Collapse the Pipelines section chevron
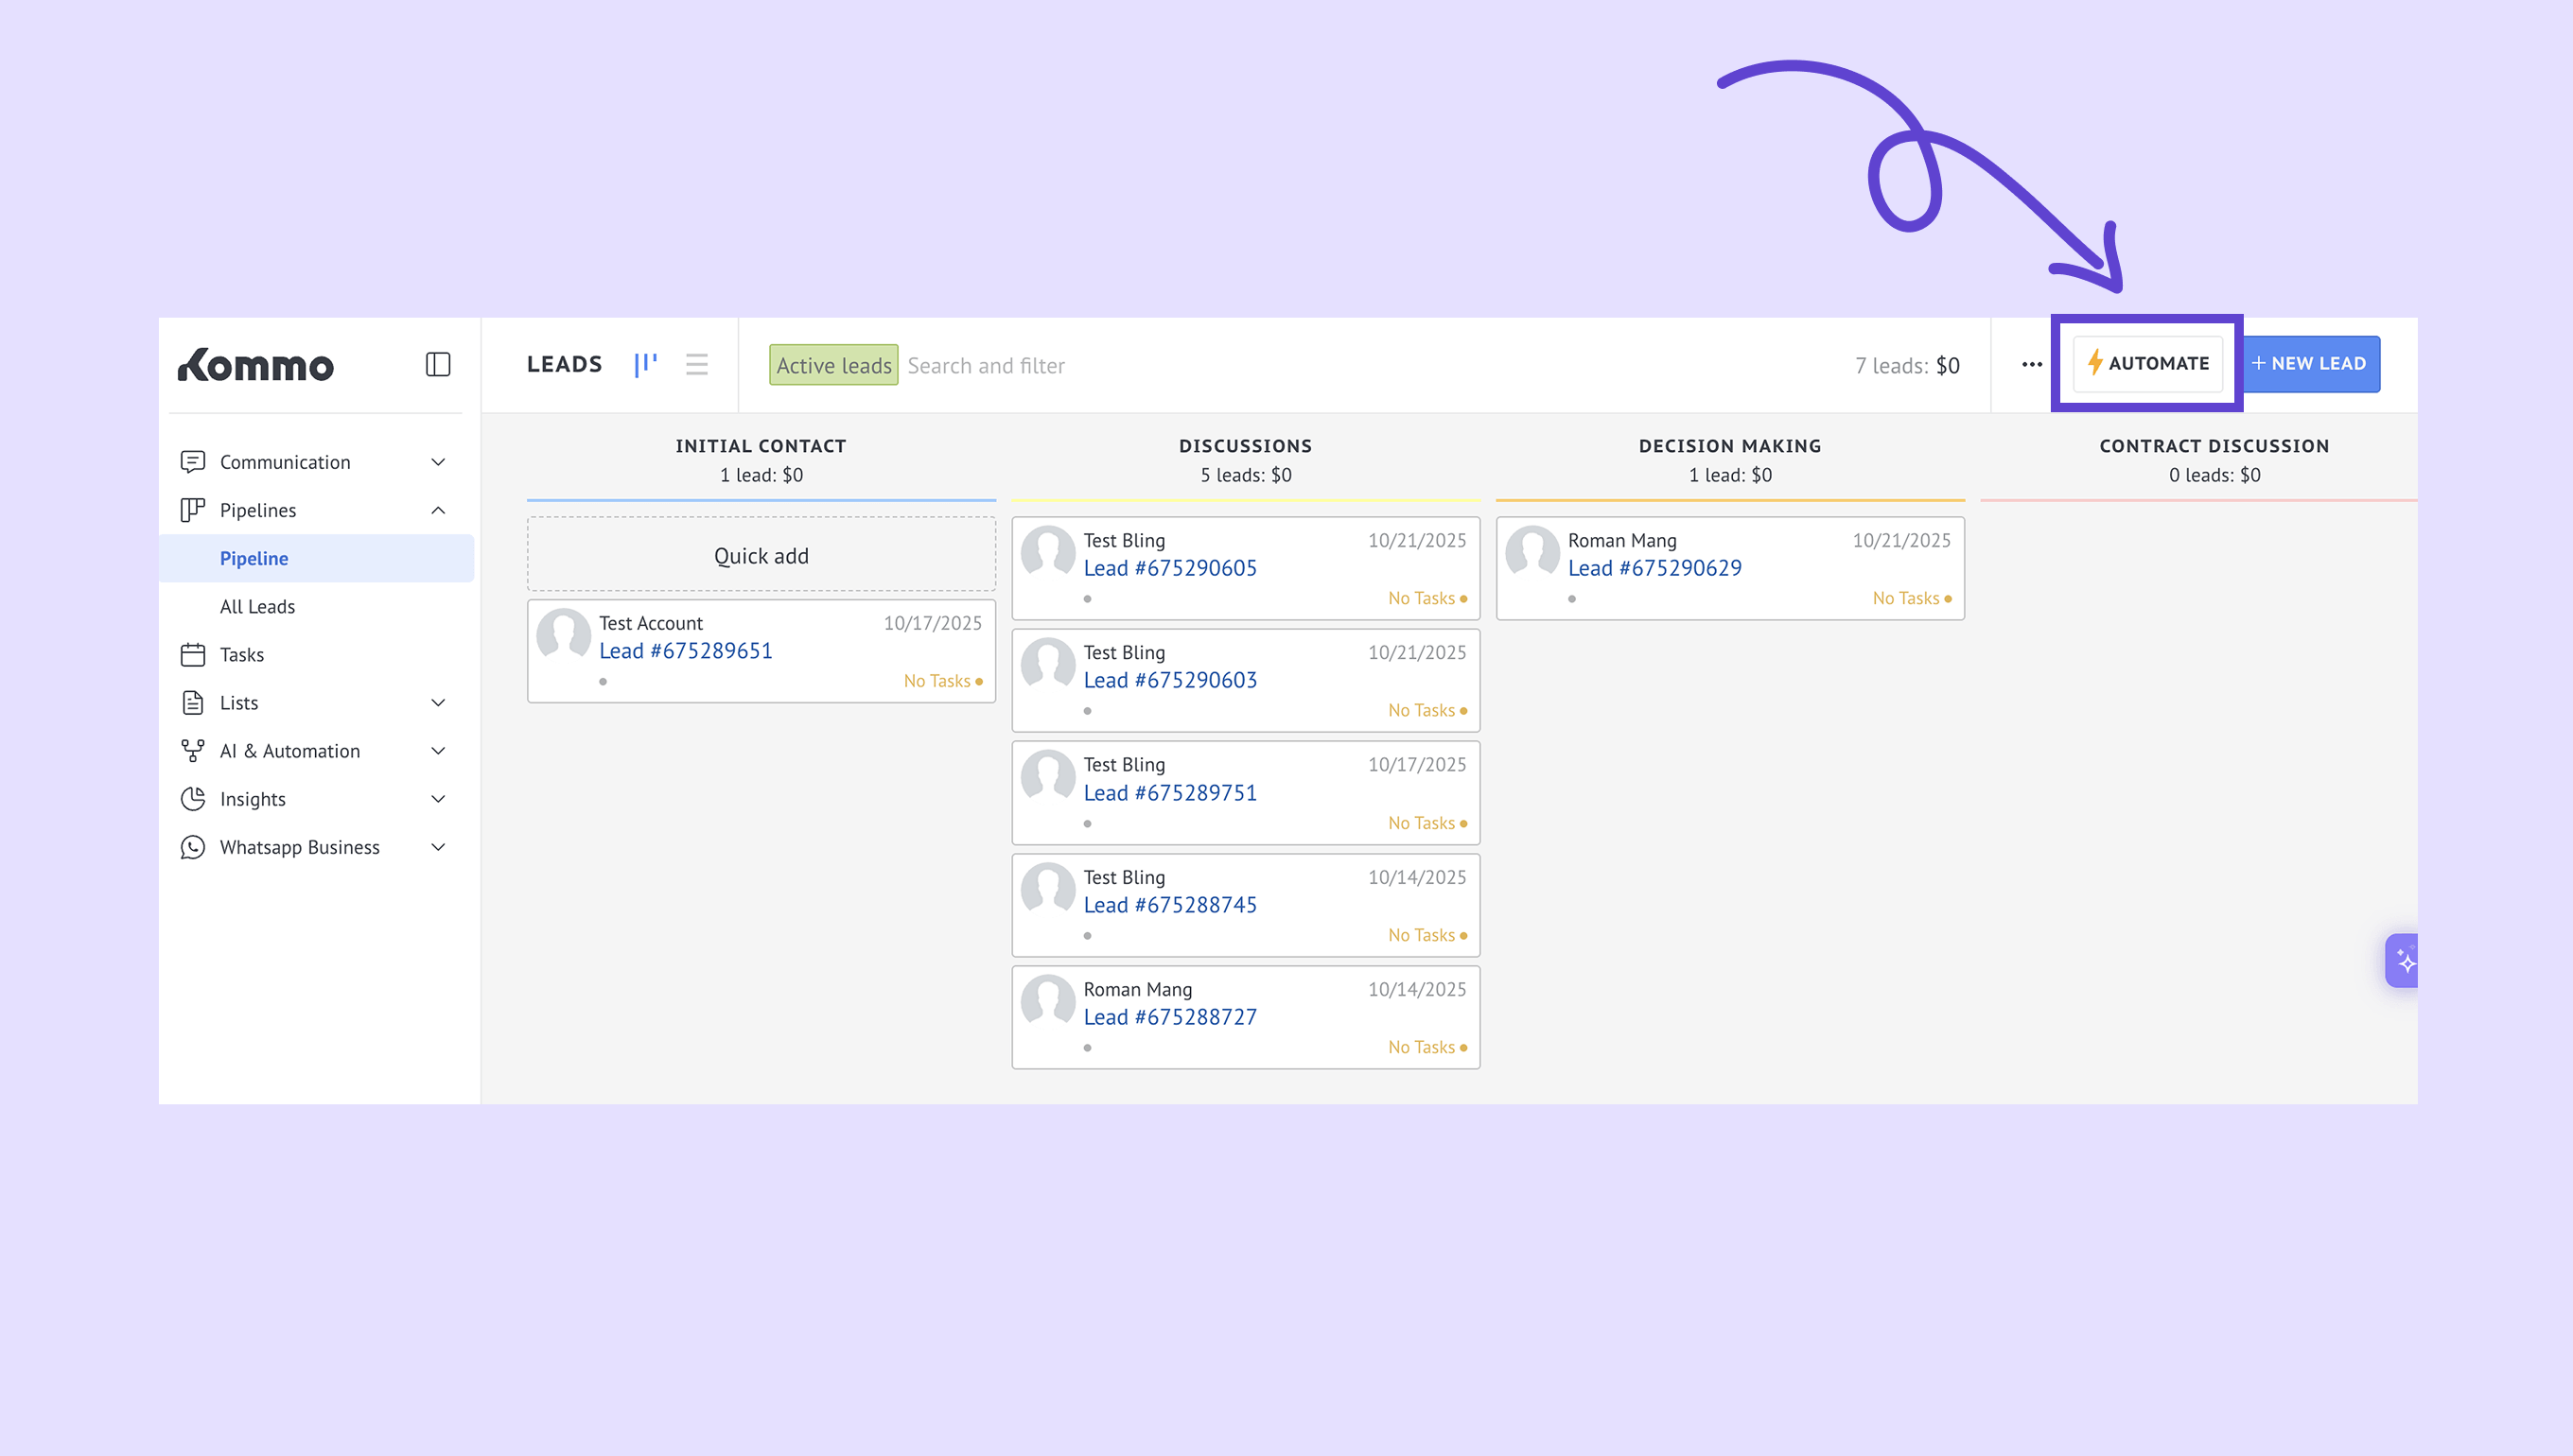This screenshot has height=1456, width=2573. point(438,510)
